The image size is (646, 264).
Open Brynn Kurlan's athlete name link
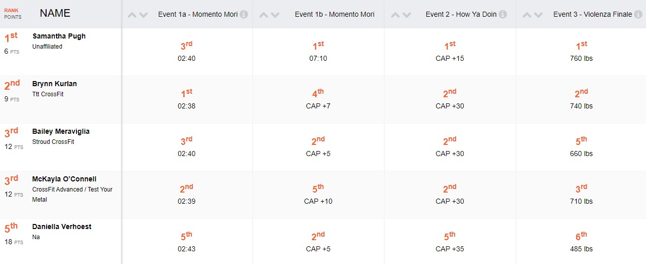pyautogui.click(x=55, y=84)
